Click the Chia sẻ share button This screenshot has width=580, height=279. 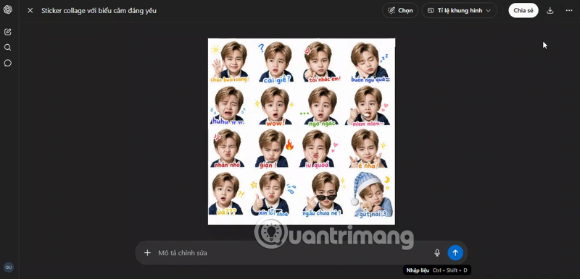coord(523,11)
